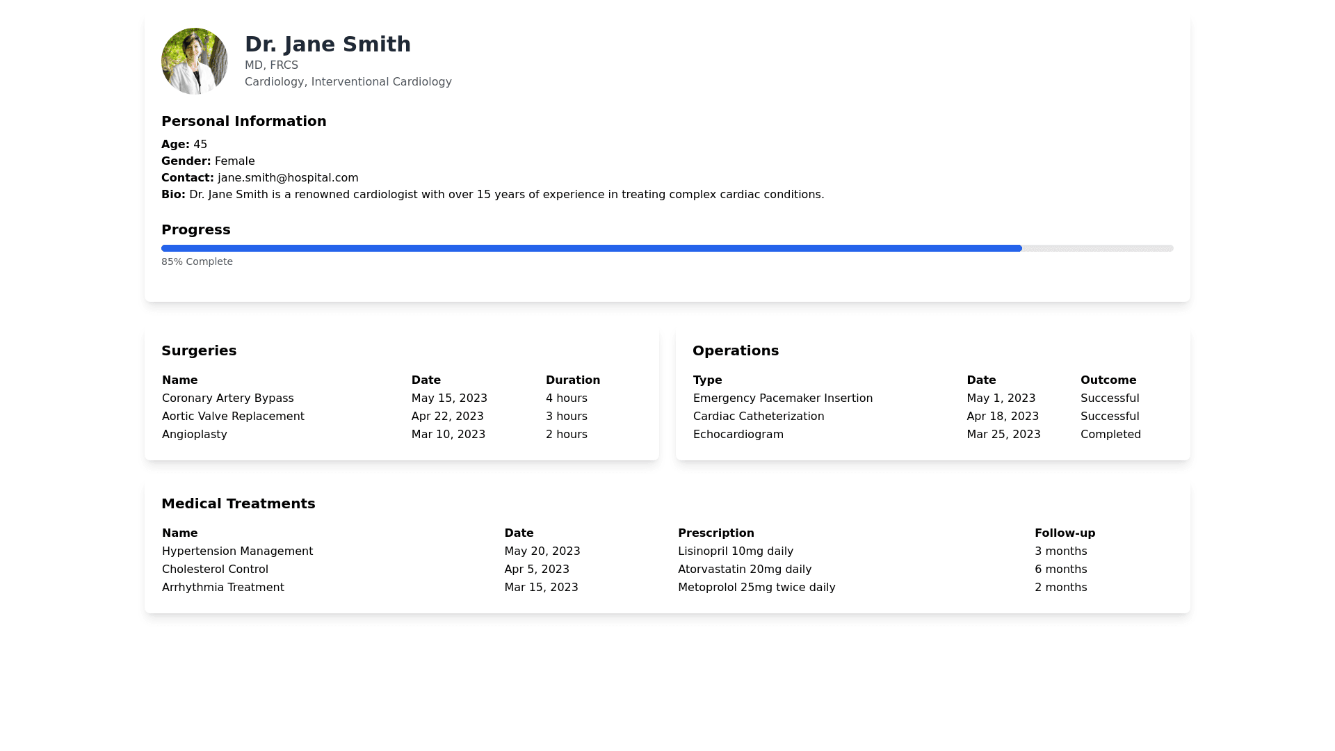
Task: Select the Hypertension Management treatment
Action: pos(237,551)
